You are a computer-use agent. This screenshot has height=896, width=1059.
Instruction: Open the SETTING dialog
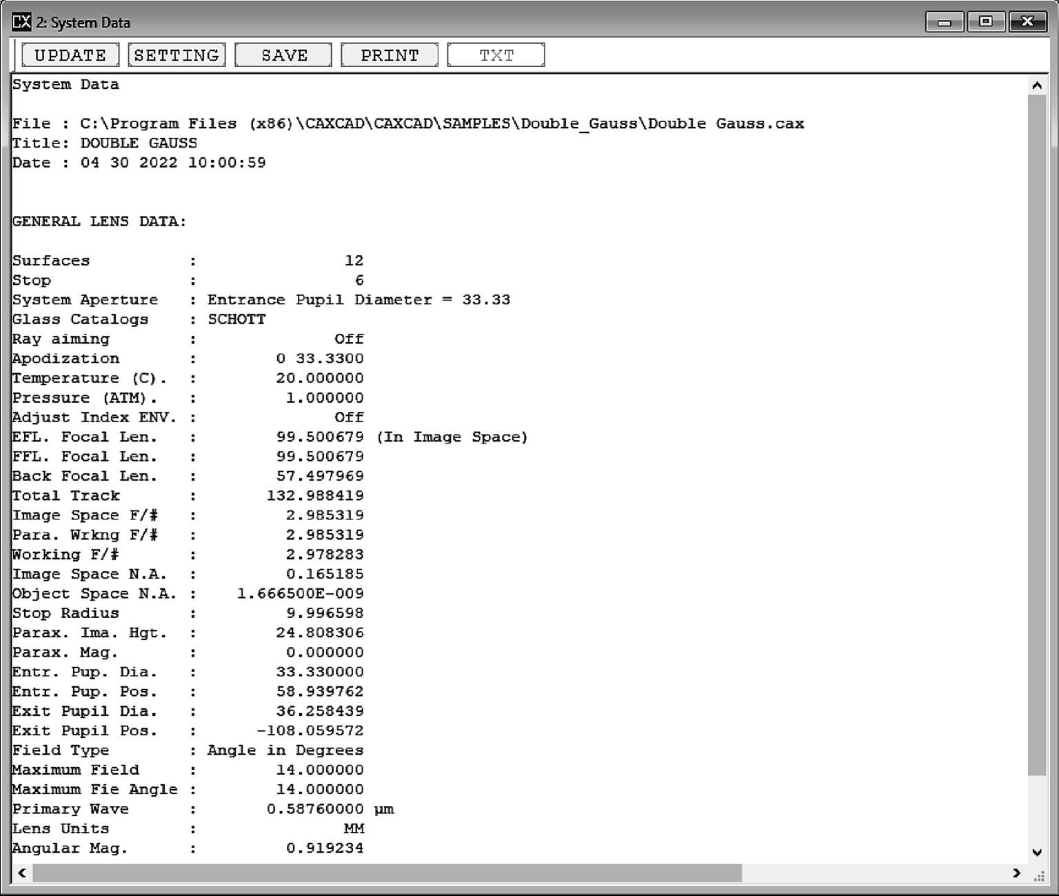point(176,55)
